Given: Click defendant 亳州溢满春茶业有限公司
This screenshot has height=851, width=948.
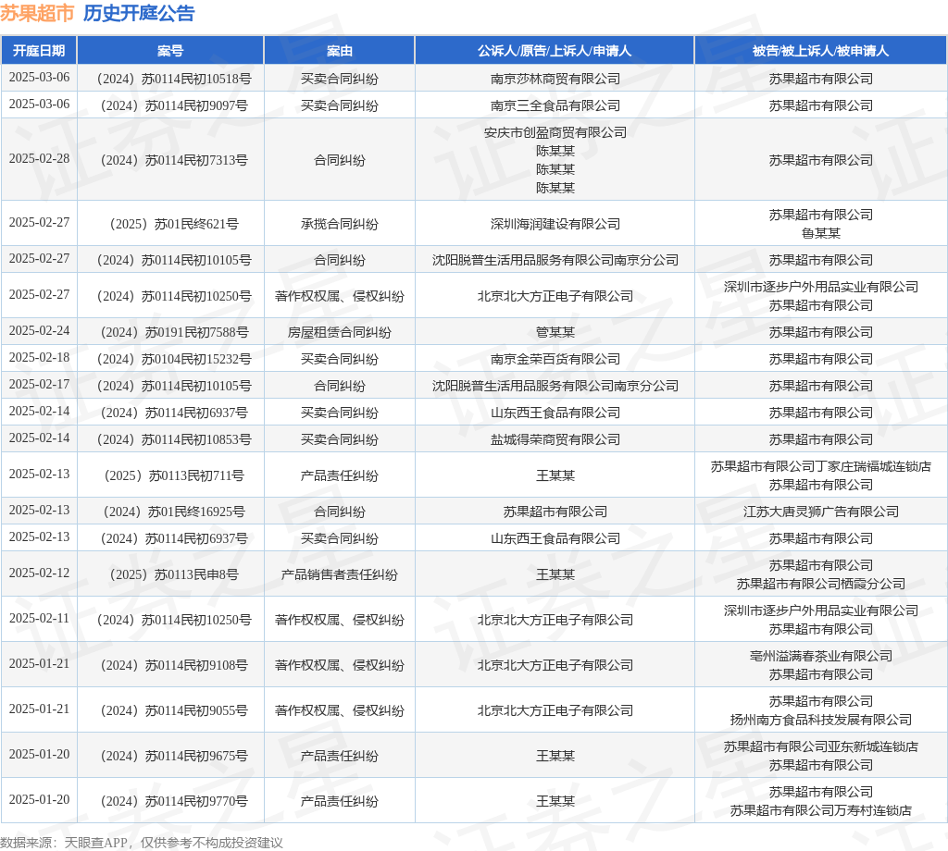Looking at the screenshot, I should pos(820,656).
